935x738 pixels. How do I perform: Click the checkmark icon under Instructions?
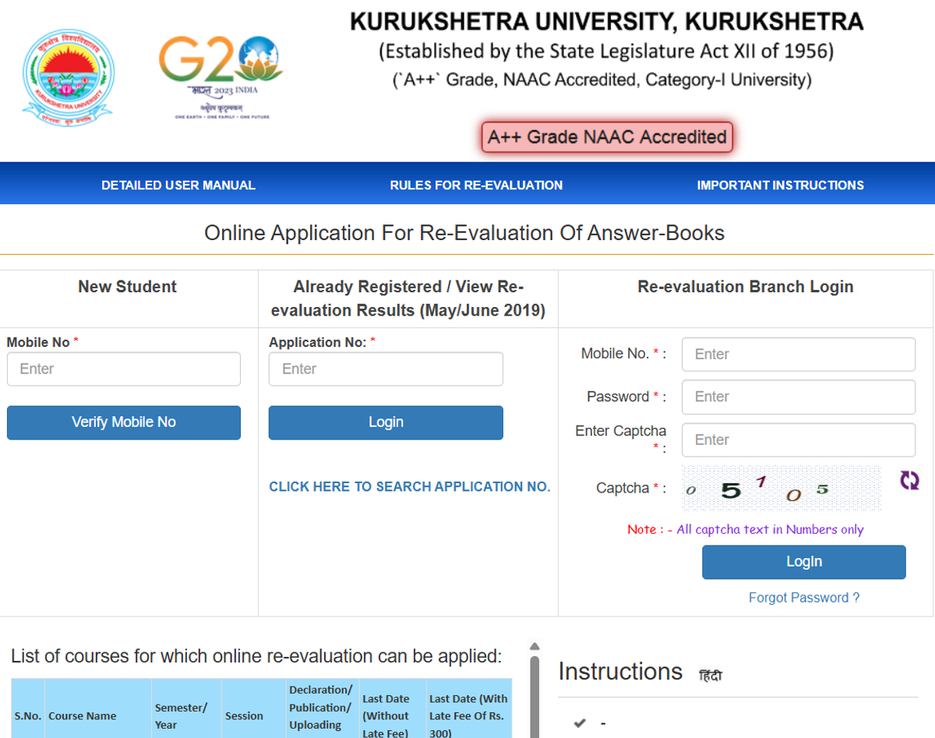point(580,723)
